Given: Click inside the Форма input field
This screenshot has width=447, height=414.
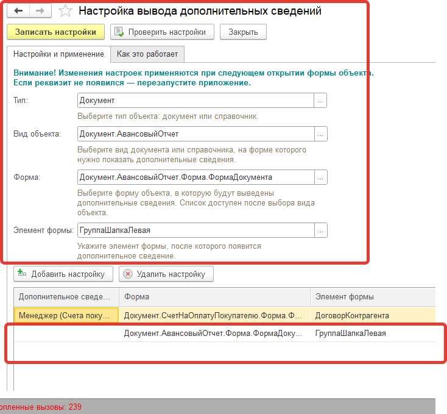Looking at the screenshot, I should click(x=196, y=177).
